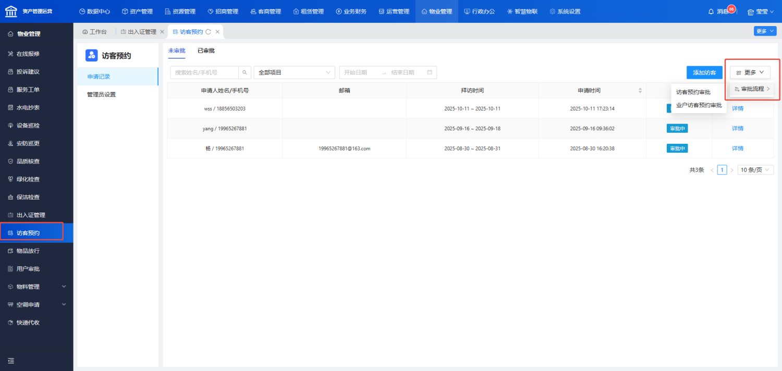The height and width of the screenshot is (371, 782).
Task: Open 快递代收 in the sidebar
Action: [x=28, y=323]
